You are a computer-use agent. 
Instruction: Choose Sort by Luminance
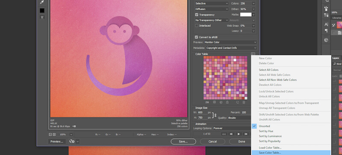[x=270, y=136]
